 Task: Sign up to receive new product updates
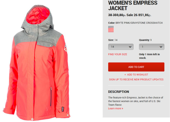[136, 80]
